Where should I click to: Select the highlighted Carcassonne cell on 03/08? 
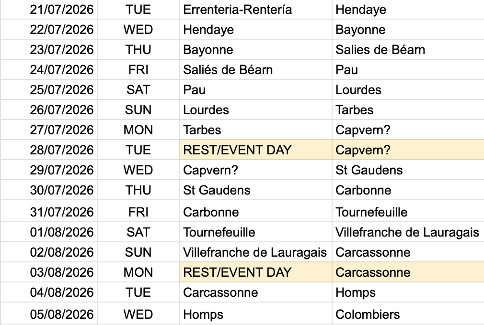[x=408, y=272]
